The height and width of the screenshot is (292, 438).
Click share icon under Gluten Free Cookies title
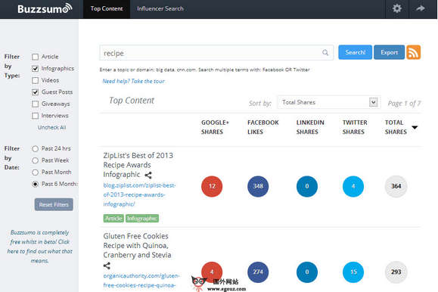(107, 266)
